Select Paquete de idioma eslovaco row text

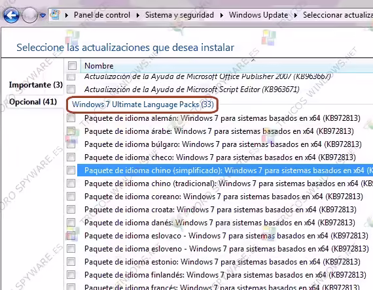(226, 236)
